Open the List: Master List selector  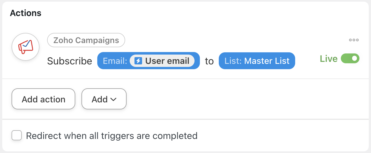[x=257, y=61]
